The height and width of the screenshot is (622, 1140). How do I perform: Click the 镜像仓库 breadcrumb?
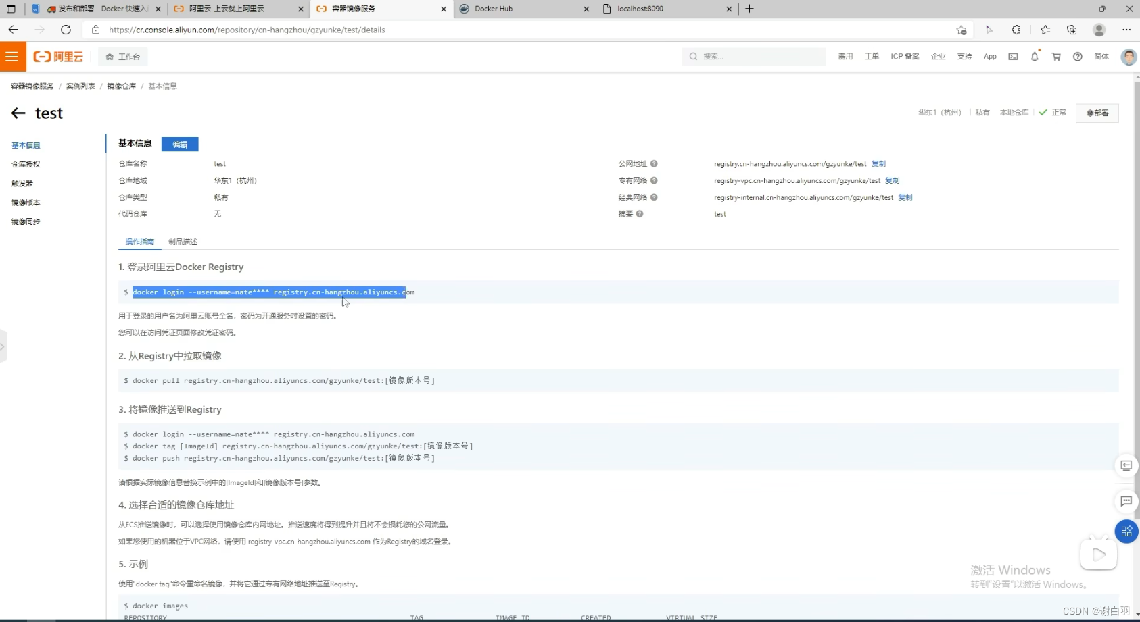tap(122, 86)
